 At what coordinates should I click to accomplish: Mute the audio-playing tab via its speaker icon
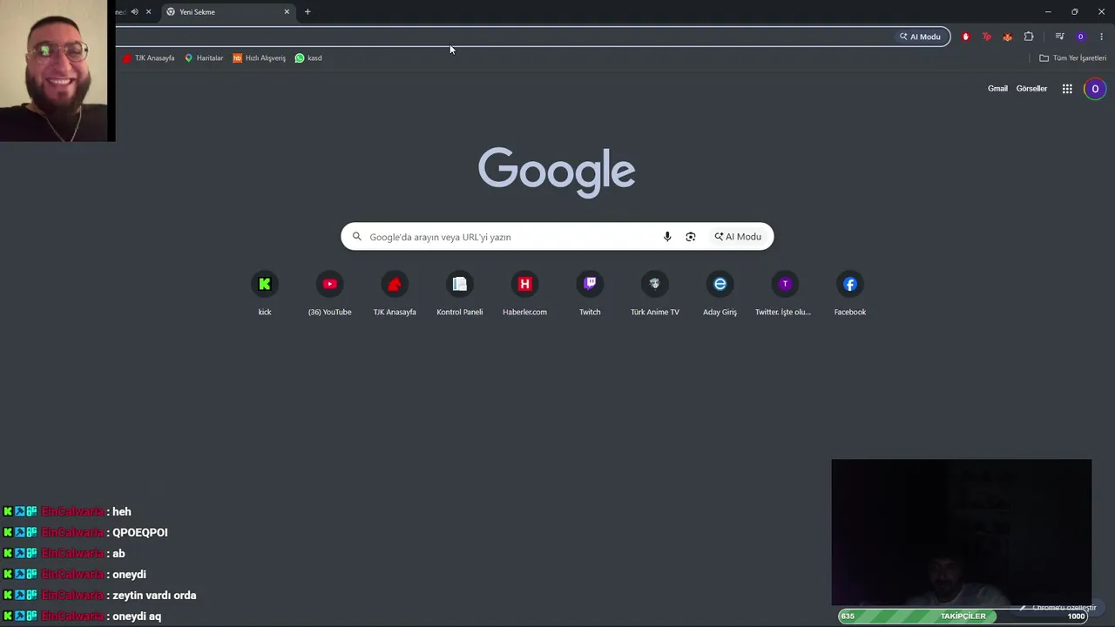click(x=134, y=11)
